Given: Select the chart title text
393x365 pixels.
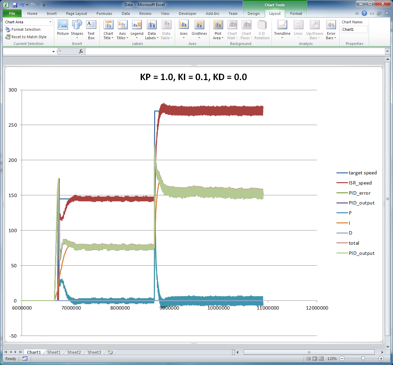Looking at the screenshot, I should coord(194,77).
